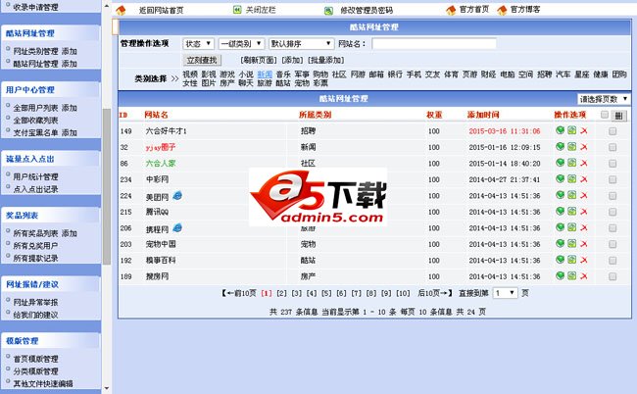Select the 新闻 category link
This screenshot has width=637, height=394.
265,74
